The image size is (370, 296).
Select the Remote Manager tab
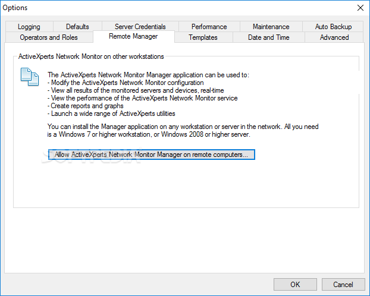(133, 36)
